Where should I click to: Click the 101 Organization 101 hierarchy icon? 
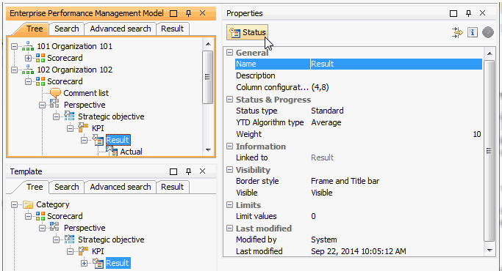pyautogui.click(x=28, y=46)
